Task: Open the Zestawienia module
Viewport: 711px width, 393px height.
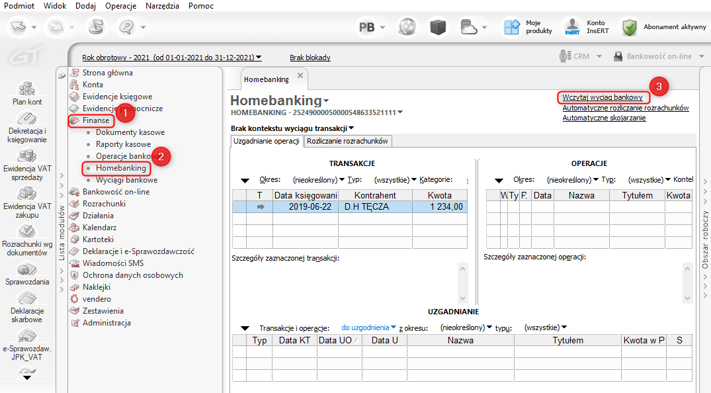Action: (103, 311)
